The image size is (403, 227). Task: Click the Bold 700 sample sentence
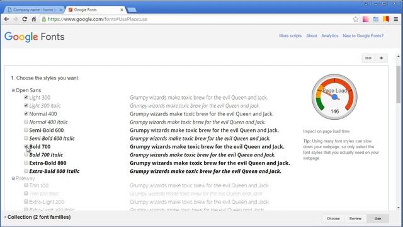pos(207,147)
